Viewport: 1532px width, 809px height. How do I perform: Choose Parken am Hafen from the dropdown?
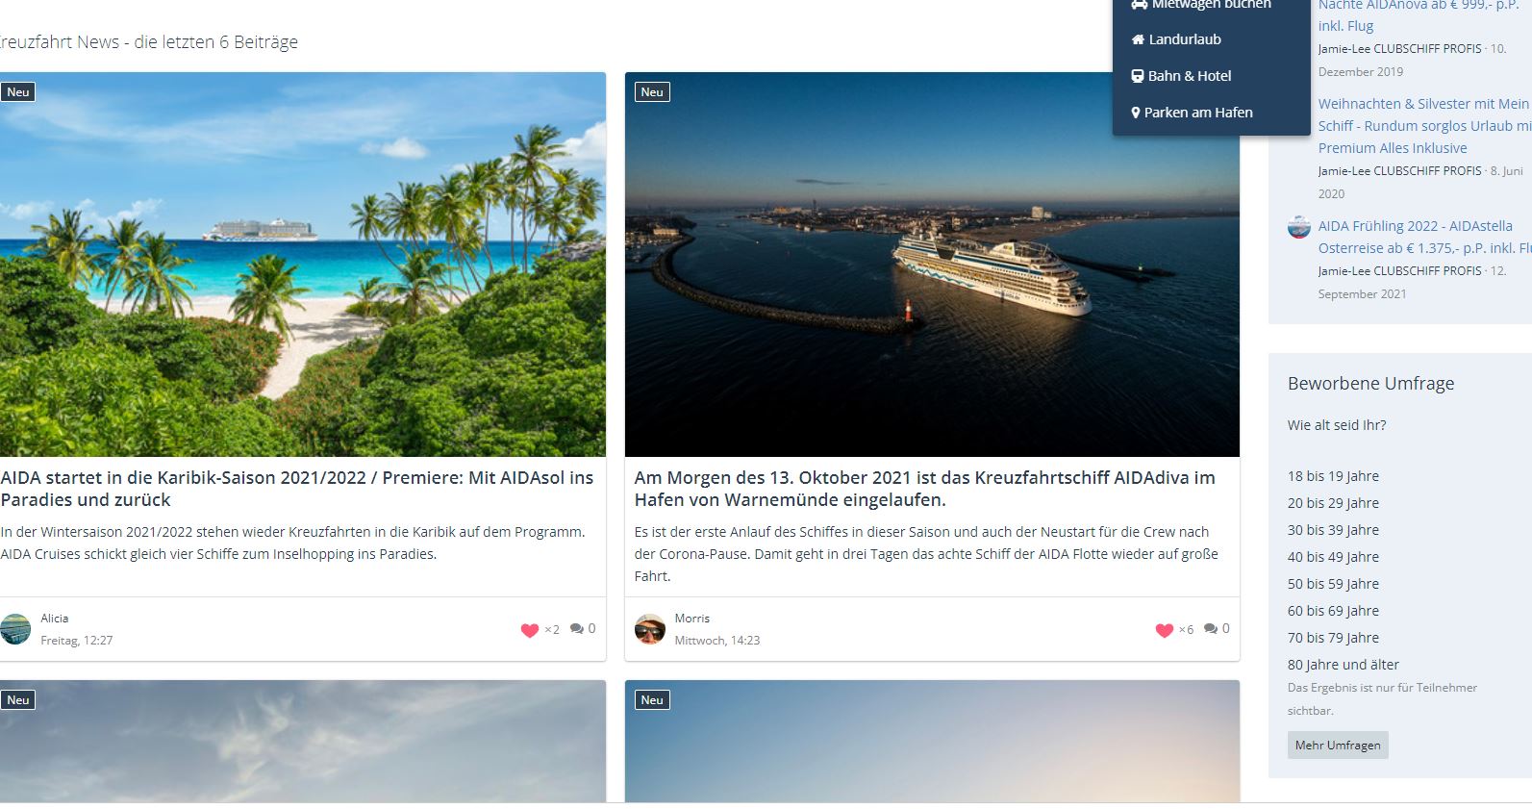(x=1198, y=113)
